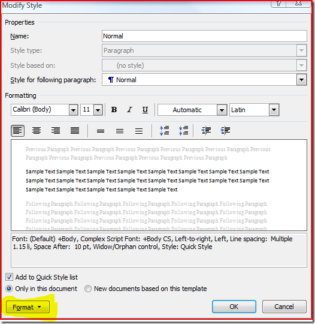
Task: Increase paragraph spacing icon
Action: 165,131
